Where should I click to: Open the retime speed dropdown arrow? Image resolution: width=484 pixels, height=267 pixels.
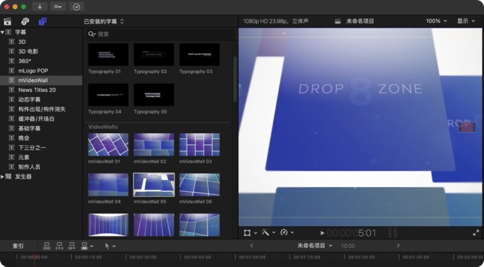(292, 232)
